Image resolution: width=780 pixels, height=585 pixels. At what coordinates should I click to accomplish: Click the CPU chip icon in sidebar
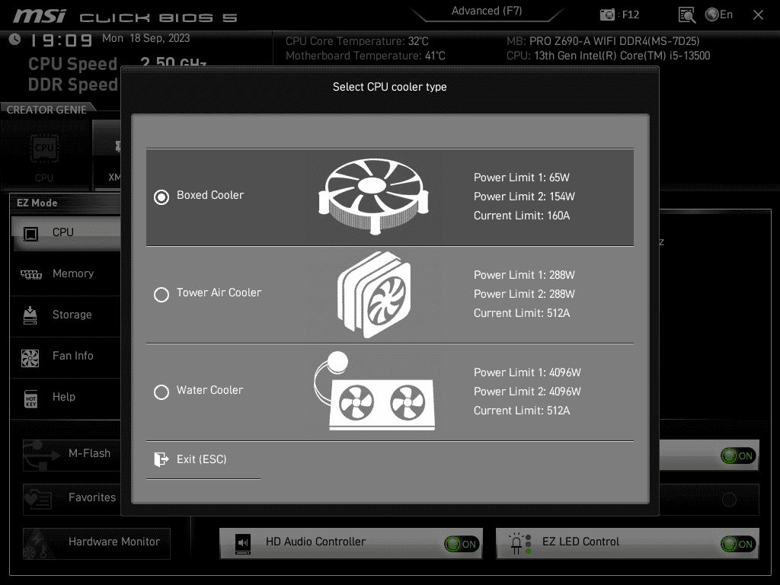(x=30, y=233)
